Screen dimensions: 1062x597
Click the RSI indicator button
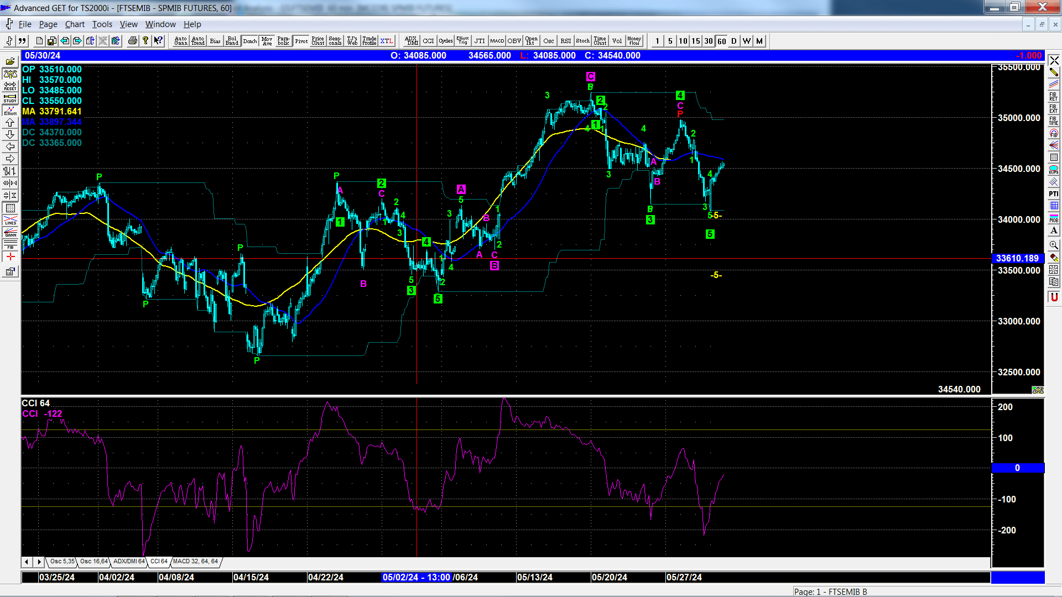click(x=565, y=41)
